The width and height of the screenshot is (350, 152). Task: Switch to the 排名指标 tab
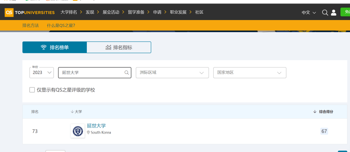click(119, 47)
